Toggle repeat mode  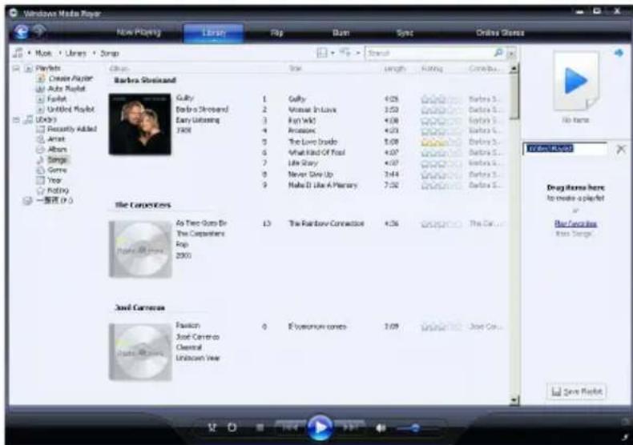click(232, 427)
